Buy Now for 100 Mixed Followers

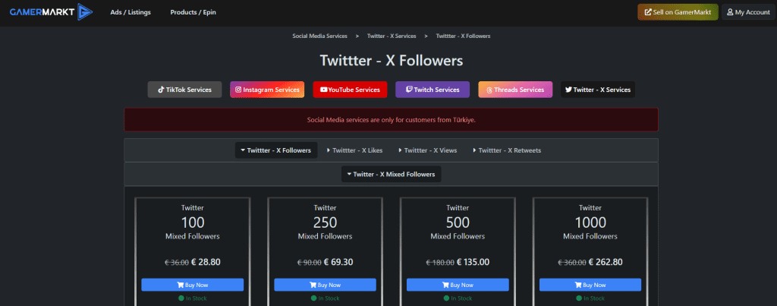pyautogui.click(x=192, y=285)
